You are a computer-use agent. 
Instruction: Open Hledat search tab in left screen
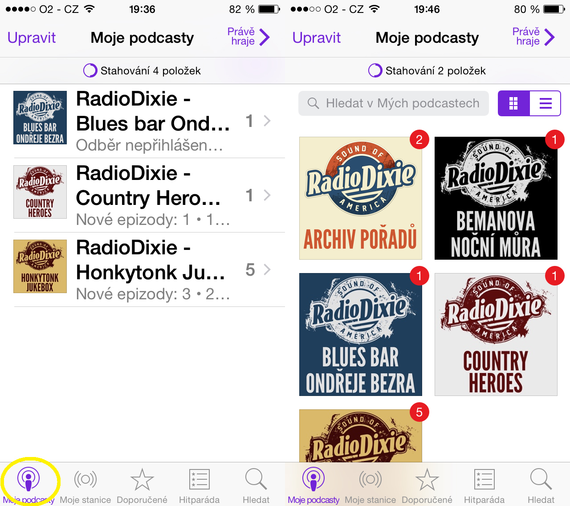[256, 486]
